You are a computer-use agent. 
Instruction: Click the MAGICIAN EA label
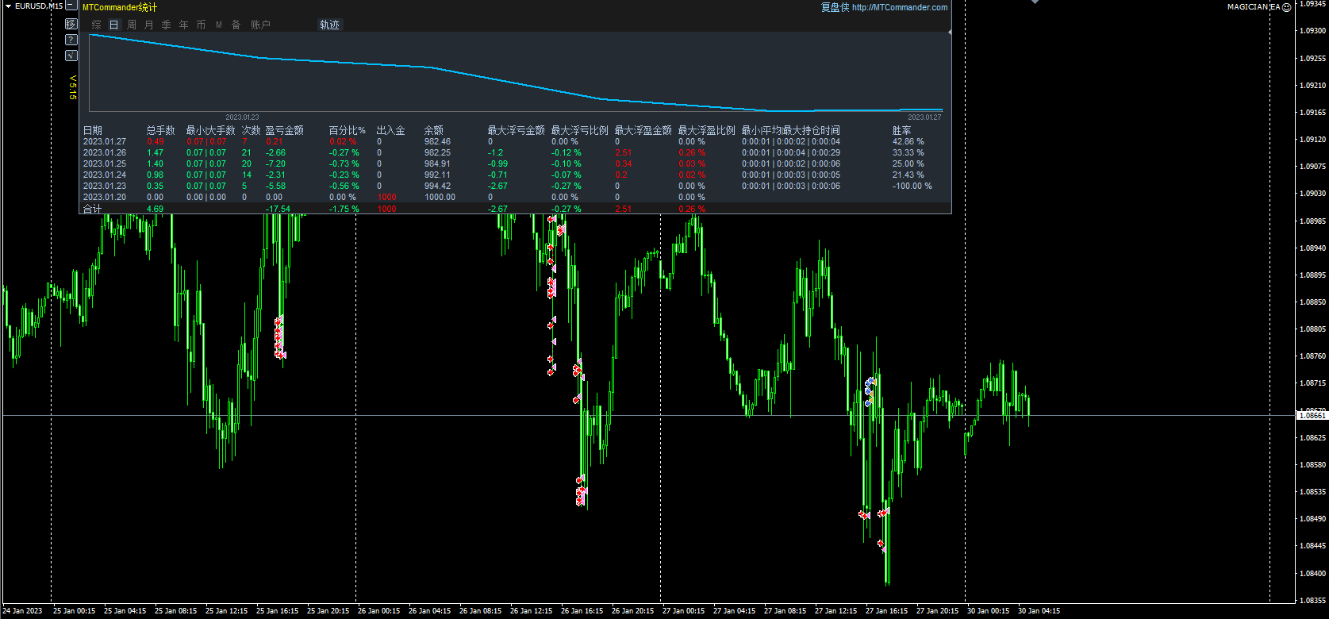click(1254, 7)
